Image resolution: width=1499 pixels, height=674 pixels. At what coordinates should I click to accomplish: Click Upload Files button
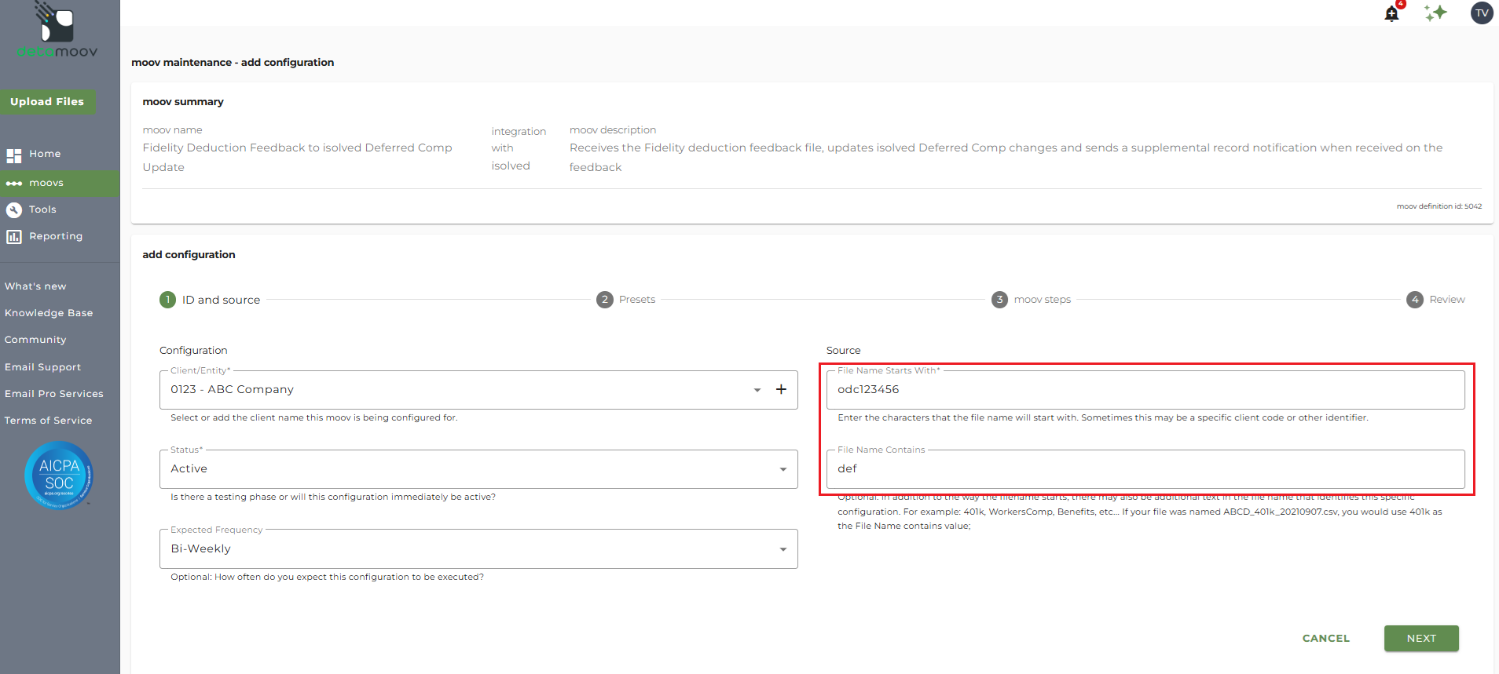pos(47,102)
